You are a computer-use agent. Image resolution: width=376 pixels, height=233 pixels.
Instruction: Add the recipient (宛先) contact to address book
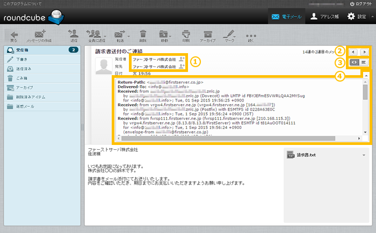182,67
